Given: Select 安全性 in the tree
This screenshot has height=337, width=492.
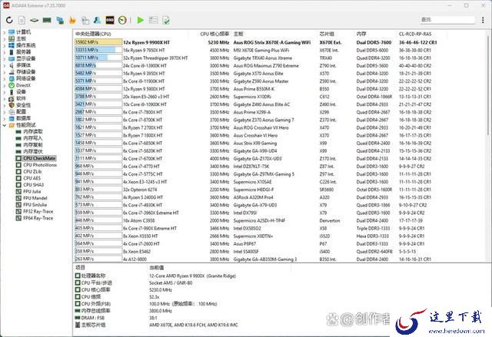Looking at the screenshot, I should (24, 105).
